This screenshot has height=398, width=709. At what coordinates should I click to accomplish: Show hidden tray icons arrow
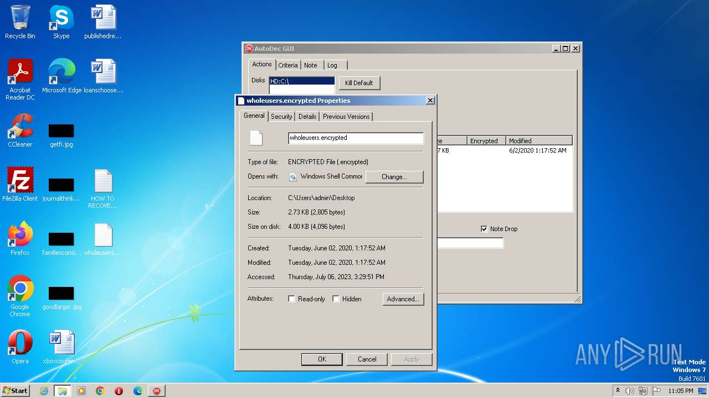tap(618, 390)
